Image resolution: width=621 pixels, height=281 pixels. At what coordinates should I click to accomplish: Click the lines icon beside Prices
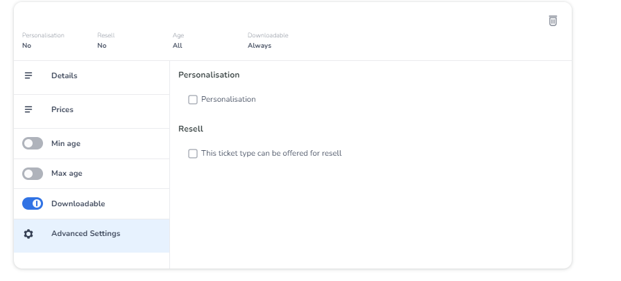click(x=28, y=109)
